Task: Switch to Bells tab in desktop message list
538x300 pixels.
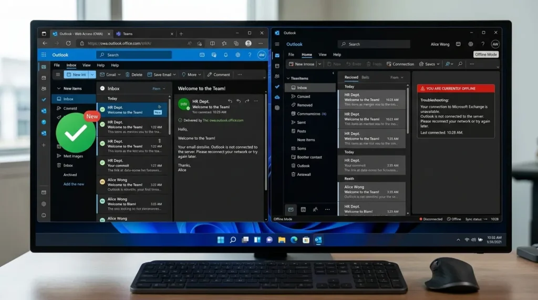Action: [366, 78]
